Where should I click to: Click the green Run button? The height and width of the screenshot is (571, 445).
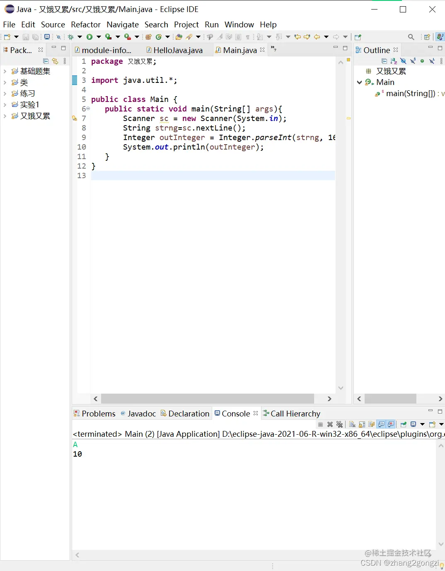pyautogui.click(x=89, y=37)
